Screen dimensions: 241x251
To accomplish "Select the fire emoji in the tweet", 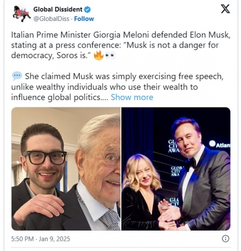I will [98, 55].
